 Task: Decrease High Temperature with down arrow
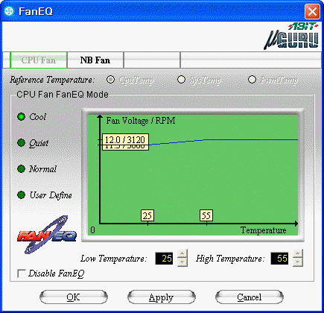coord(298,262)
